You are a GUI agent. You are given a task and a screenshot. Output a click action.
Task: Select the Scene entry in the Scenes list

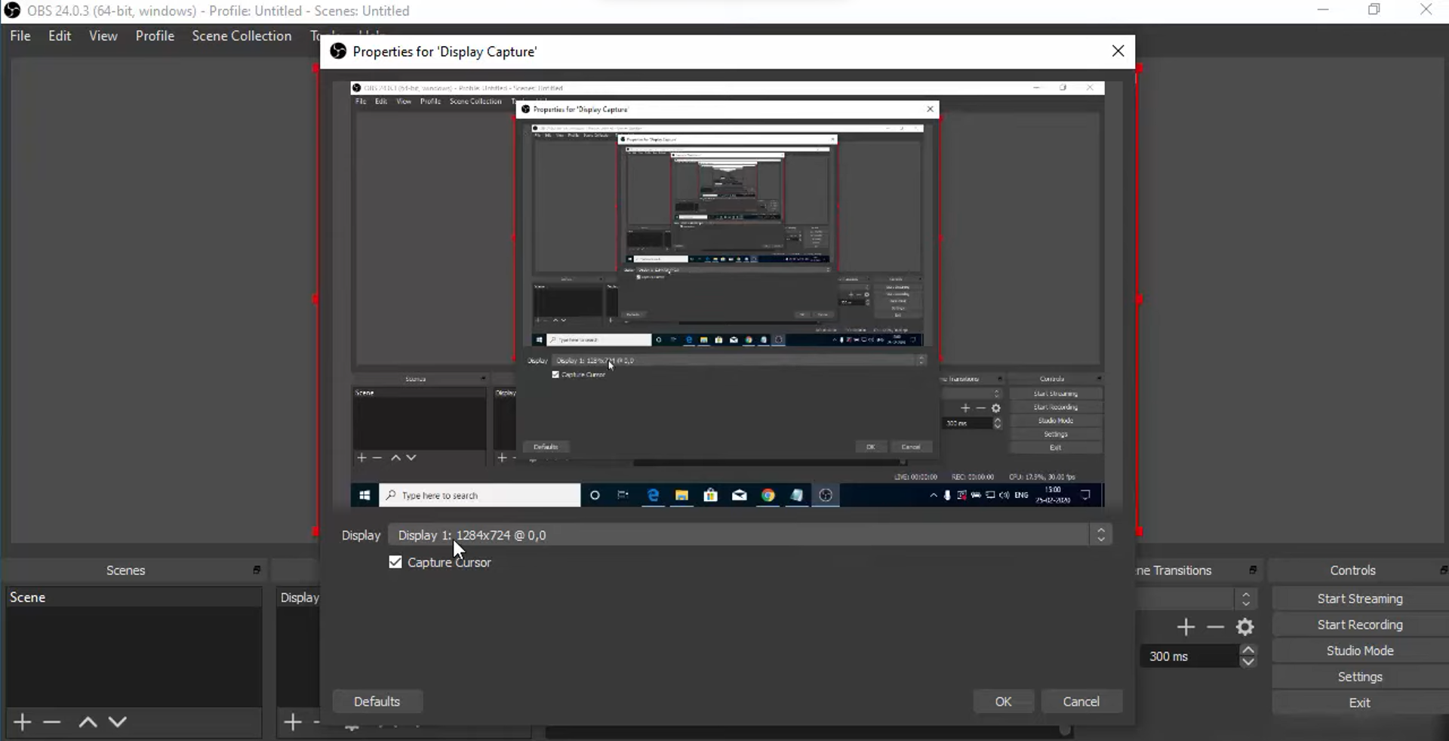point(29,597)
